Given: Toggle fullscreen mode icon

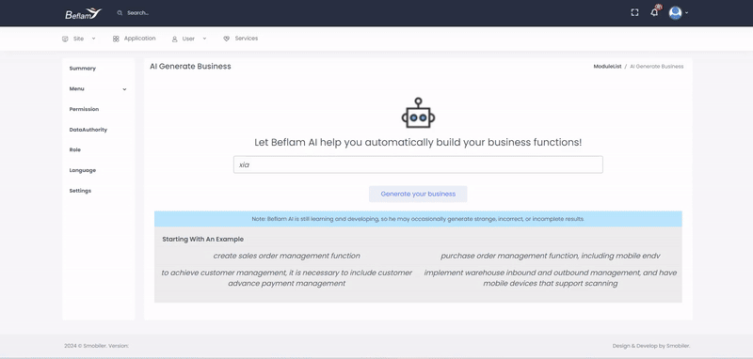Looking at the screenshot, I should tap(634, 13).
